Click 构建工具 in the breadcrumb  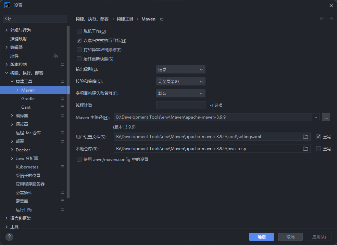tap(125, 19)
